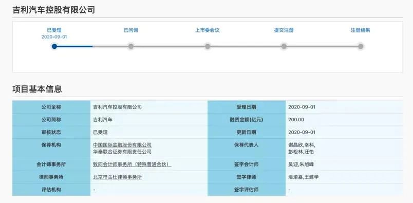Click the 注册结果 progress step dot
Viewport: 413px width, 203px height.
click(x=361, y=46)
